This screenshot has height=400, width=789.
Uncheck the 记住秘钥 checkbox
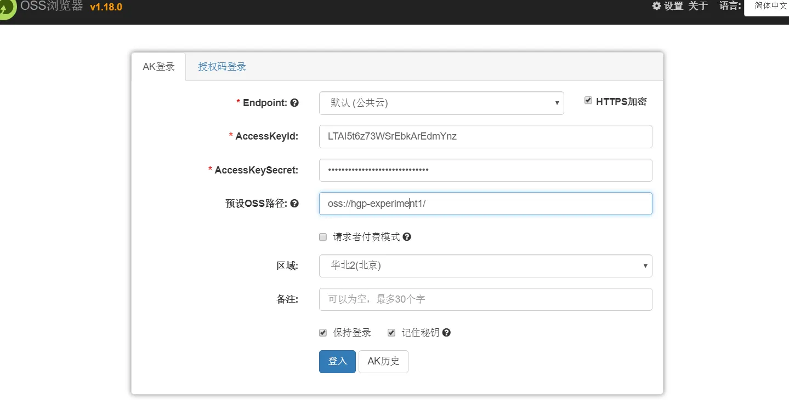(391, 333)
